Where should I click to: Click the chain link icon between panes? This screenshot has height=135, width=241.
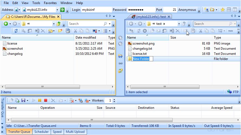pos(120,63)
